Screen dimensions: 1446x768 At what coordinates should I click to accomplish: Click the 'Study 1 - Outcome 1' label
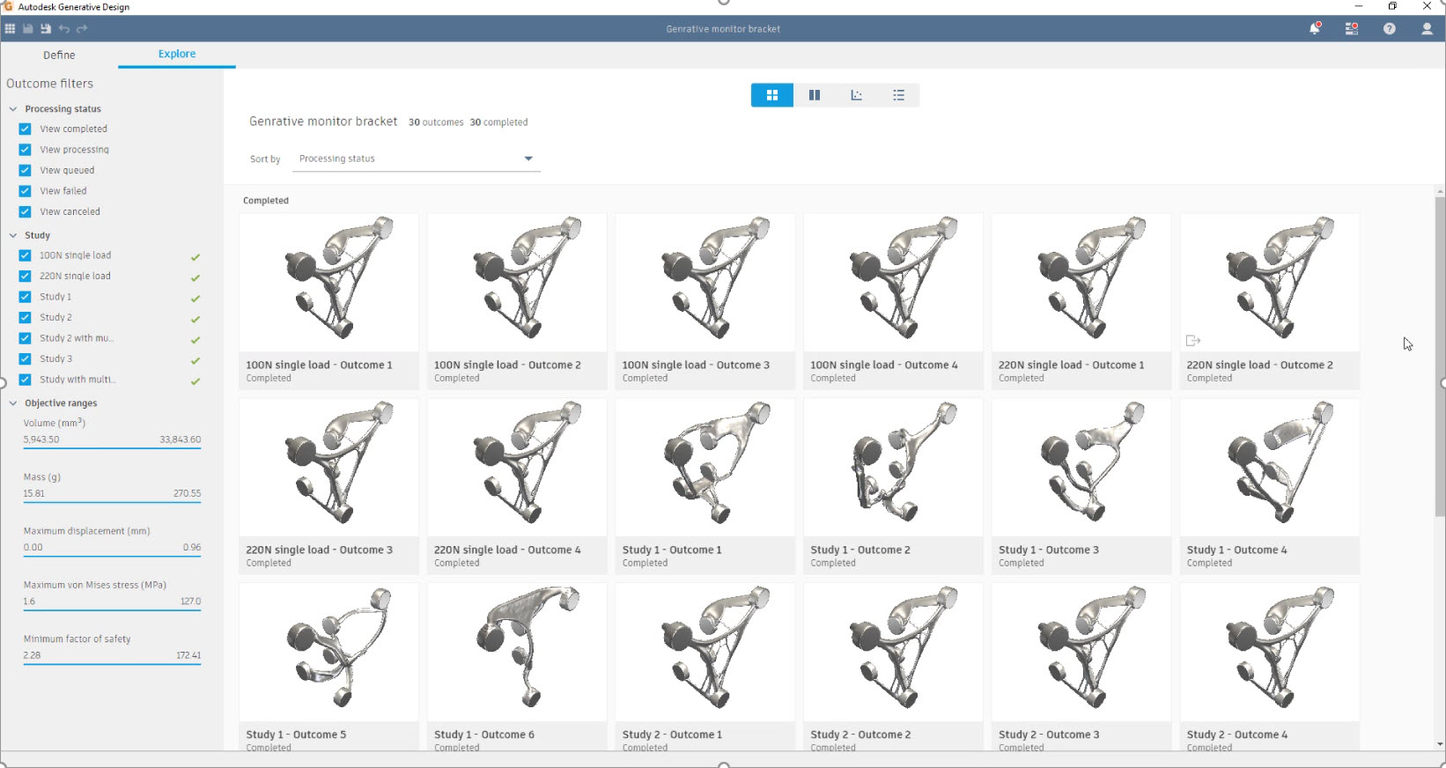click(672, 550)
